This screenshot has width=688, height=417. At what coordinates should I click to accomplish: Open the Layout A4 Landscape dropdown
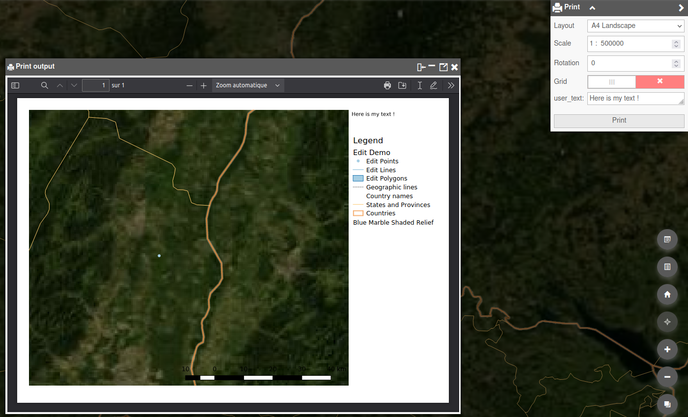(635, 26)
